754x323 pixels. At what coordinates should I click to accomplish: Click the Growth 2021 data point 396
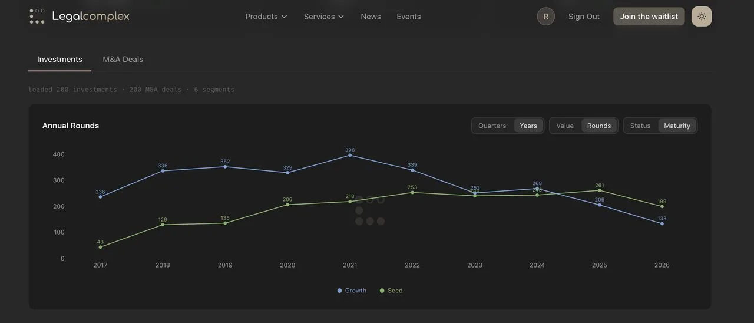(x=350, y=155)
